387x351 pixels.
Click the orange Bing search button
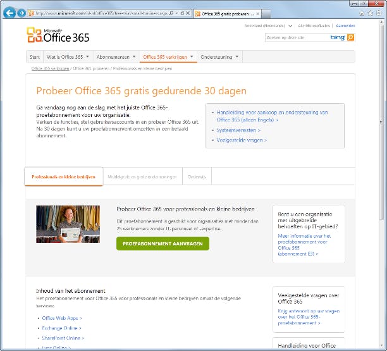[350, 37]
